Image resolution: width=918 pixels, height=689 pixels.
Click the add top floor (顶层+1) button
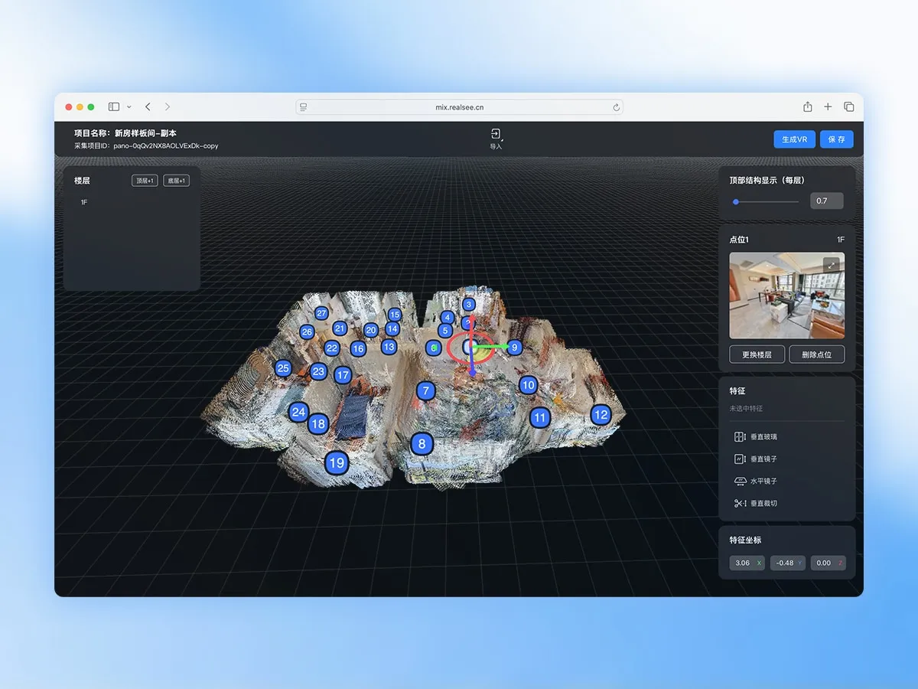pyautogui.click(x=145, y=181)
